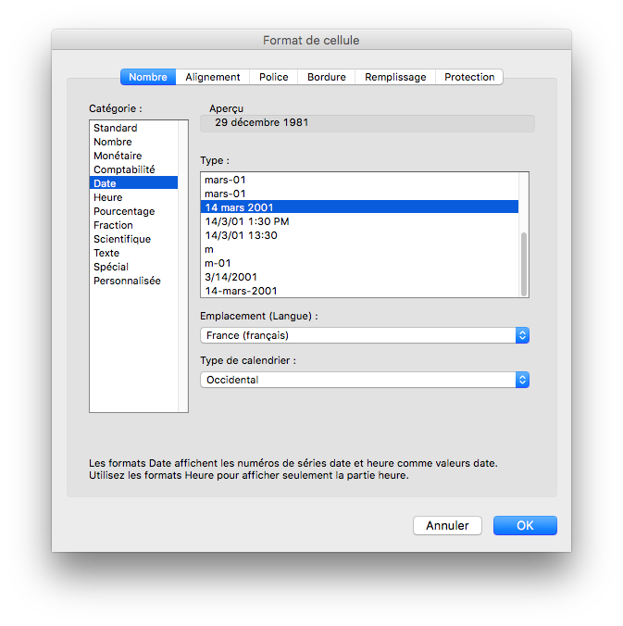This screenshot has height=626, width=623.
Task: Choose the Personnalisée category
Action: click(x=127, y=281)
